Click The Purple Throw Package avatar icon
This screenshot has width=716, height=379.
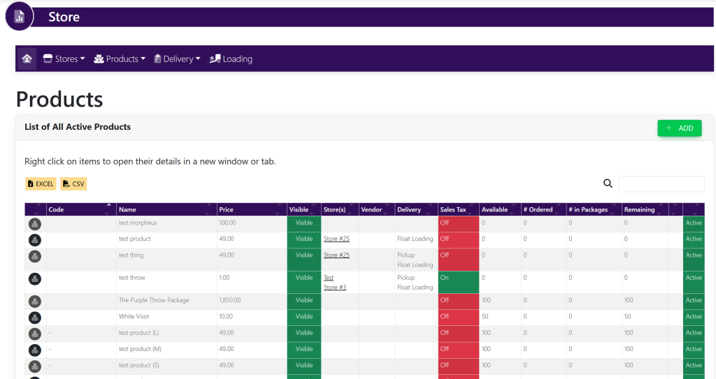34,301
